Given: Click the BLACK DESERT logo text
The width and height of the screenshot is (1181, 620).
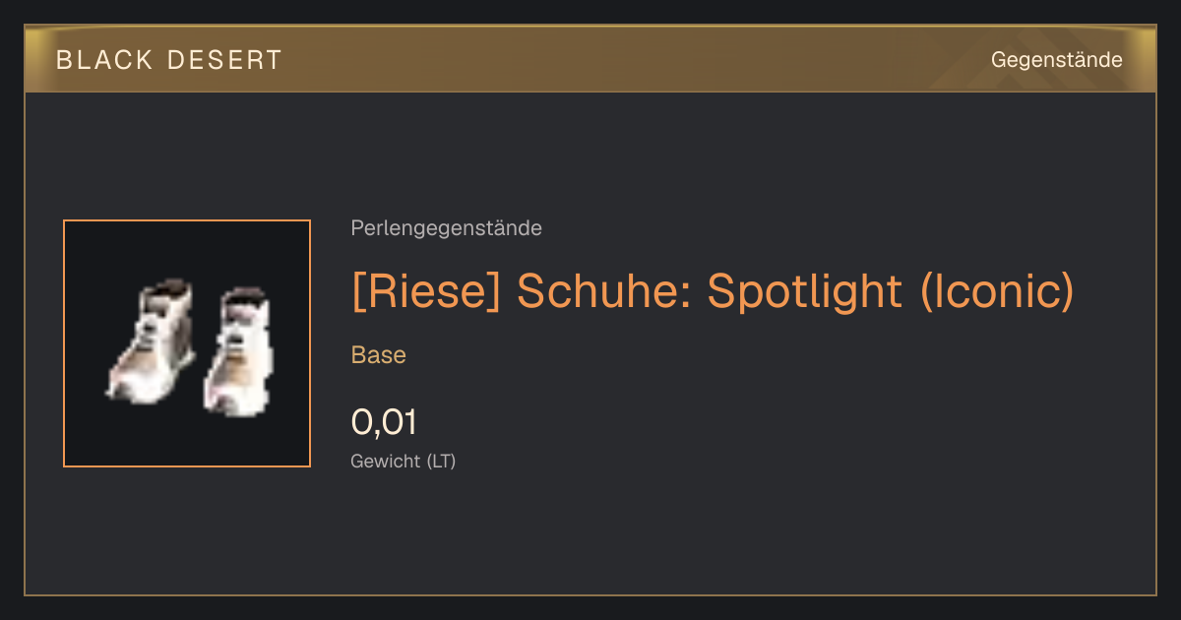Looking at the screenshot, I should (168, 60).
